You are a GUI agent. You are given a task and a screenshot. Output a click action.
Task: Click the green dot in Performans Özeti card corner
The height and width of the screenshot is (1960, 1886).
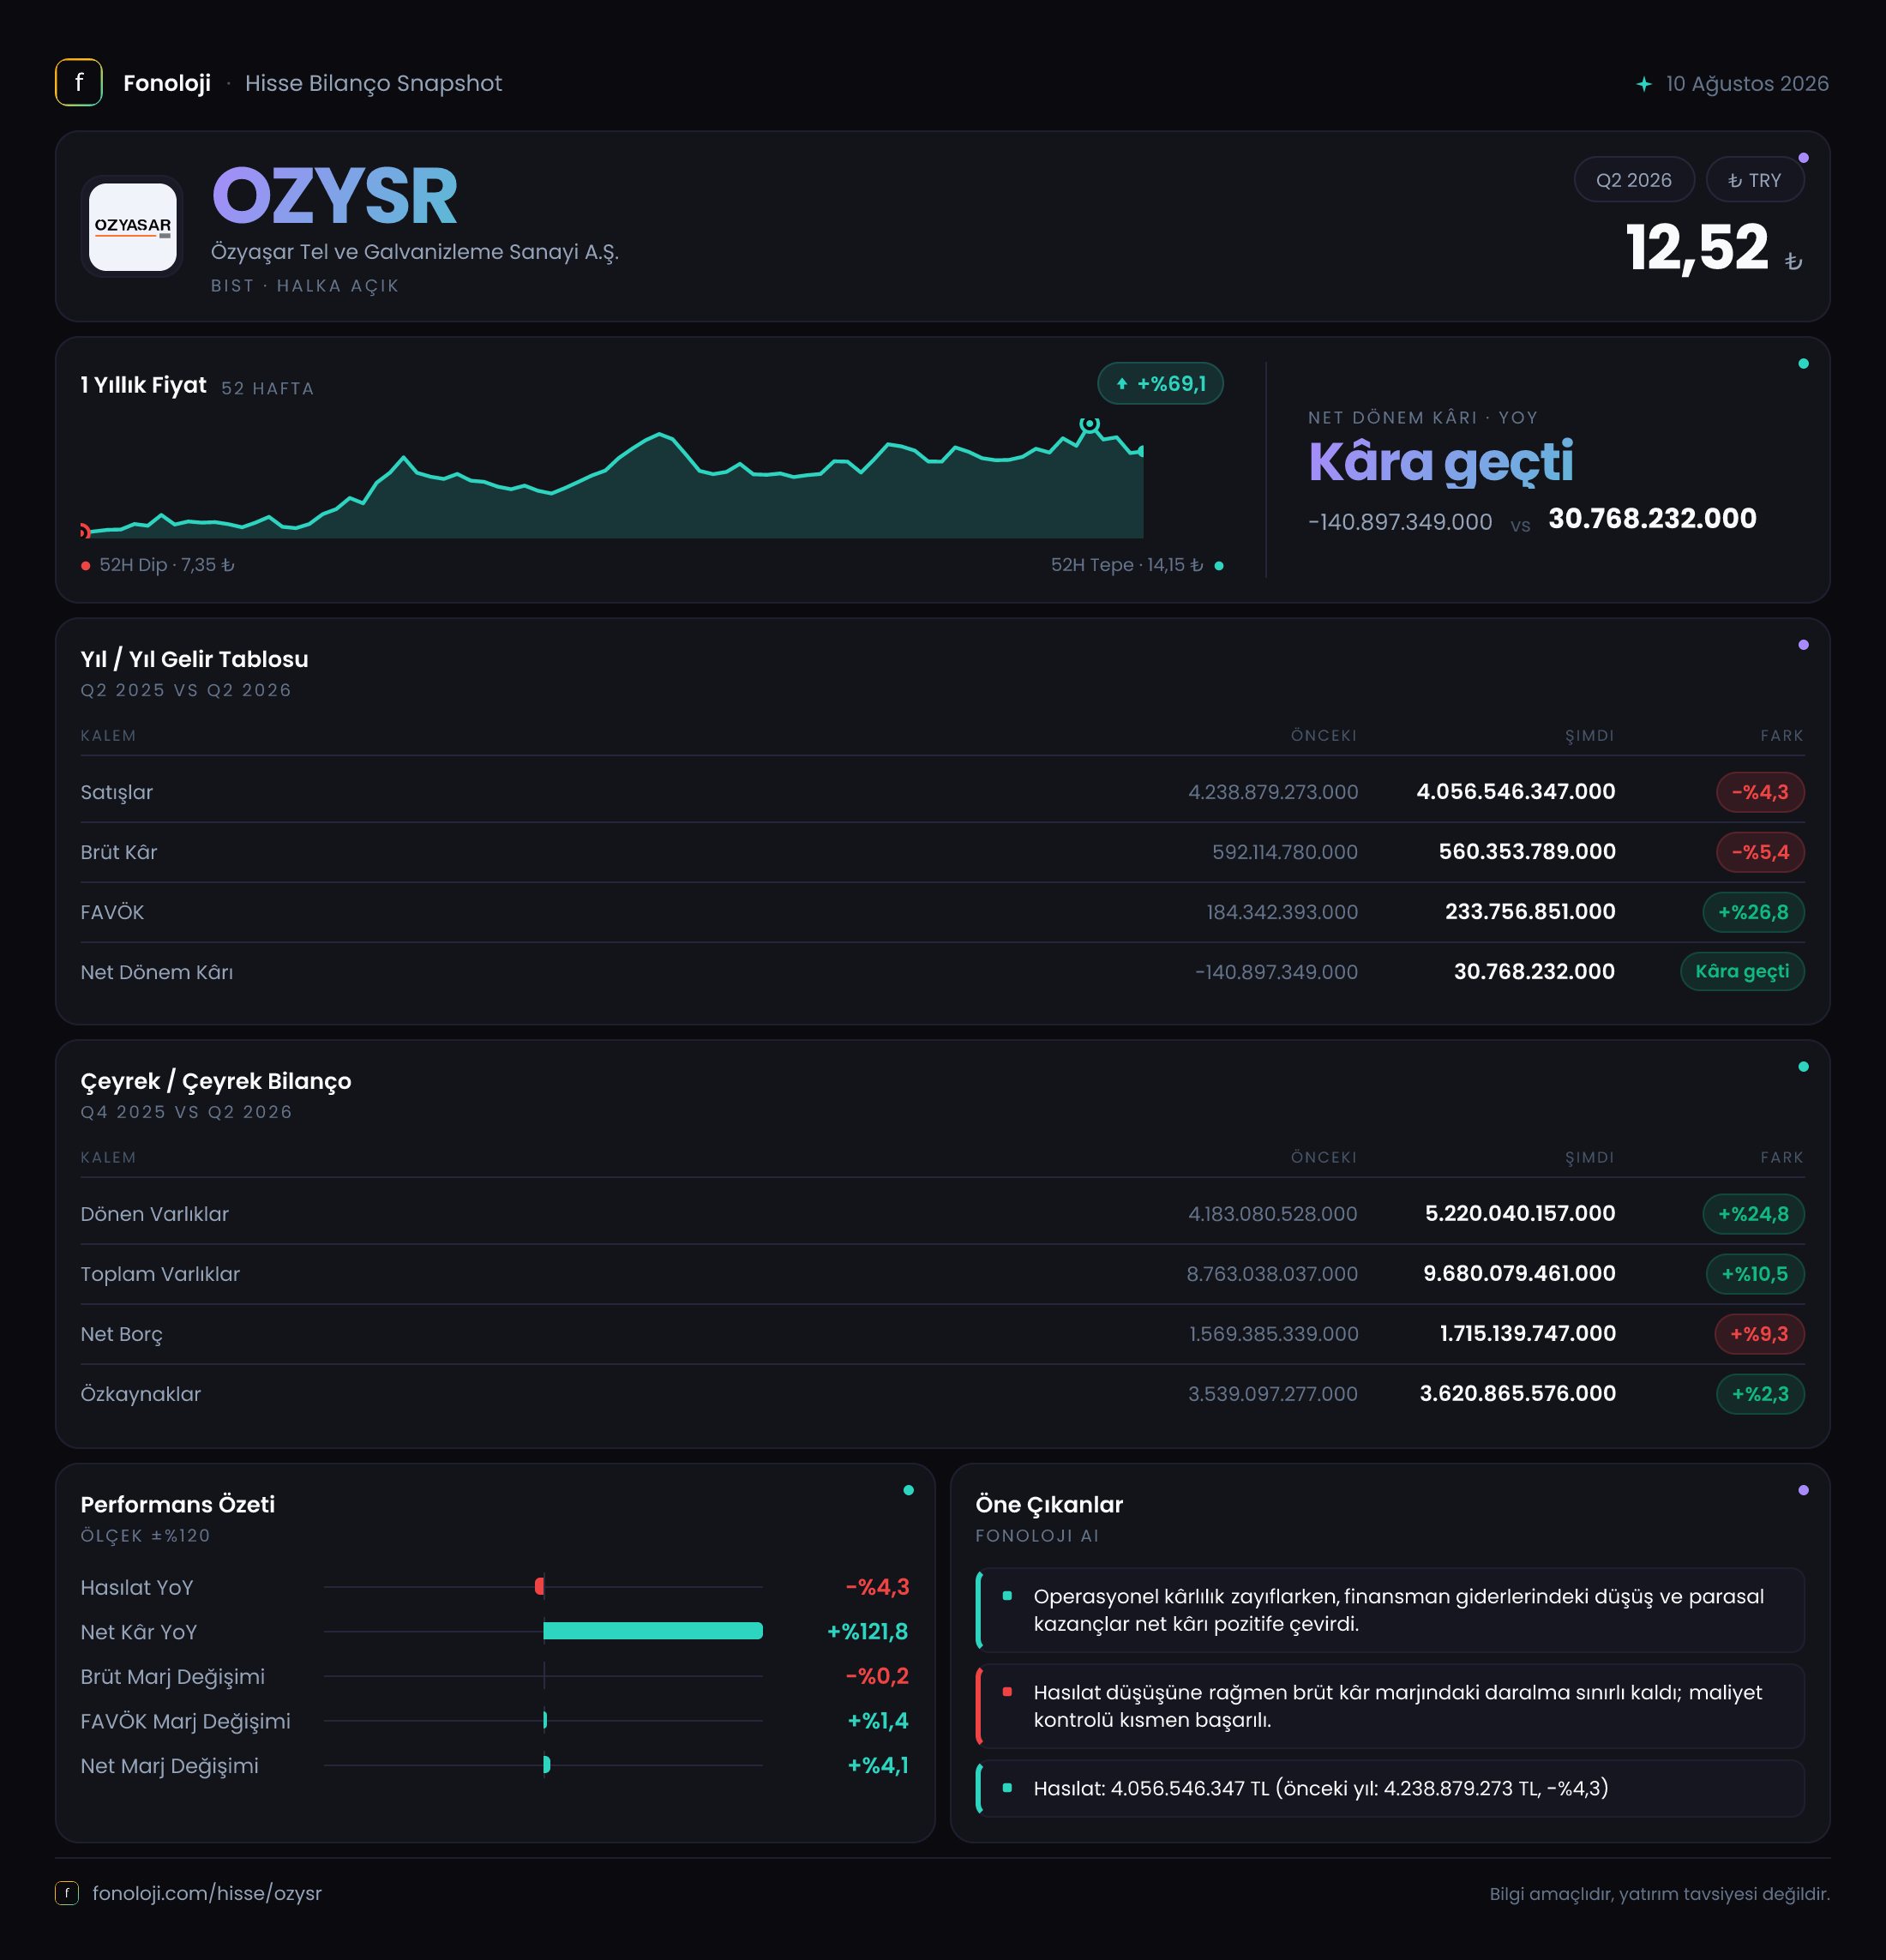tap(908, 1490)
